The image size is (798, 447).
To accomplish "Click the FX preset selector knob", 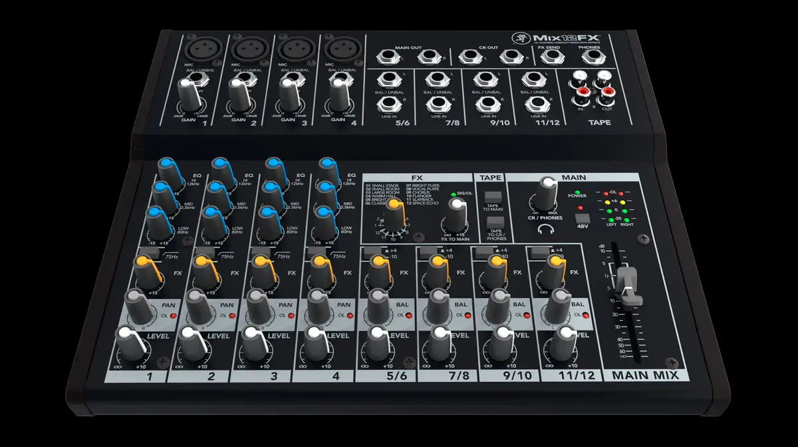I will pyautogui.click(x=396, y=214).
